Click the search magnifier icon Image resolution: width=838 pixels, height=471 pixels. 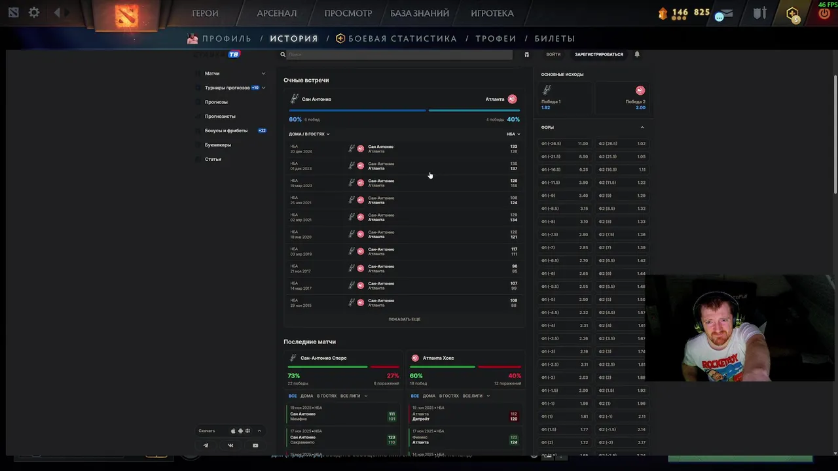283,55
